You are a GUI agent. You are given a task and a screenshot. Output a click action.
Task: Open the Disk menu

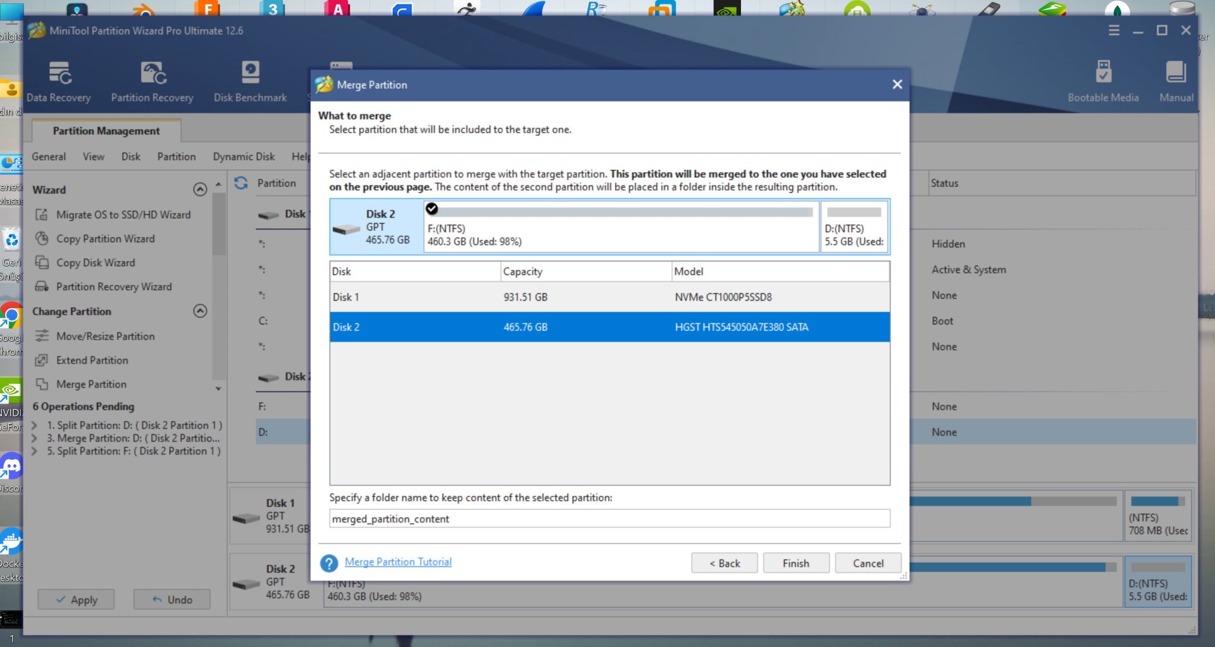point(131,156)
